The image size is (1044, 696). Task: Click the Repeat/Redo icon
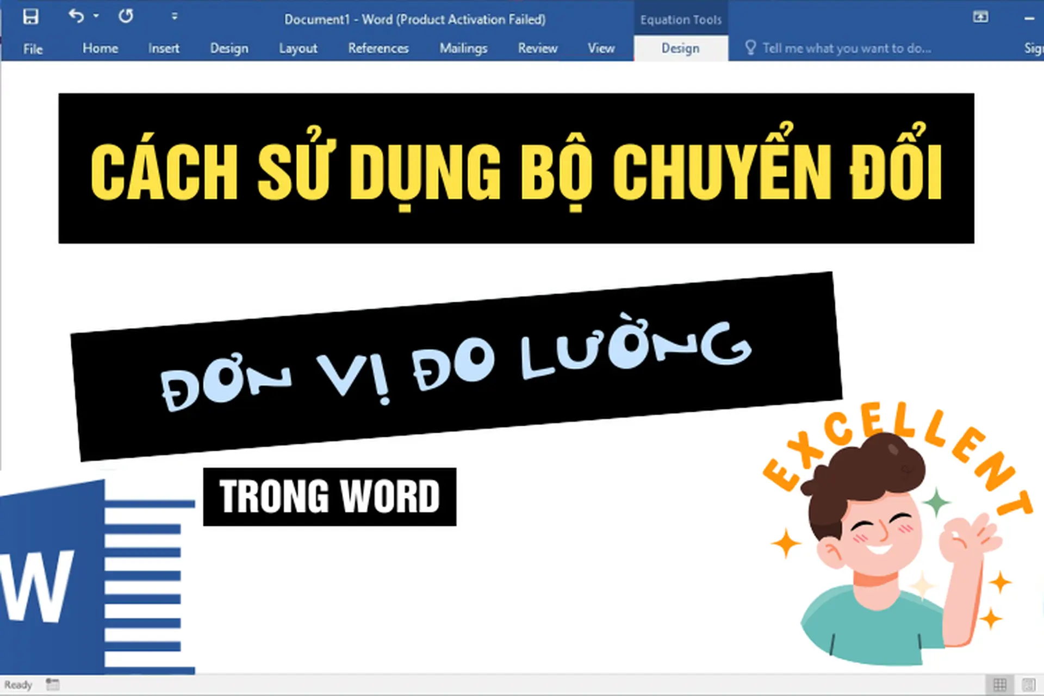click(126, 17)
